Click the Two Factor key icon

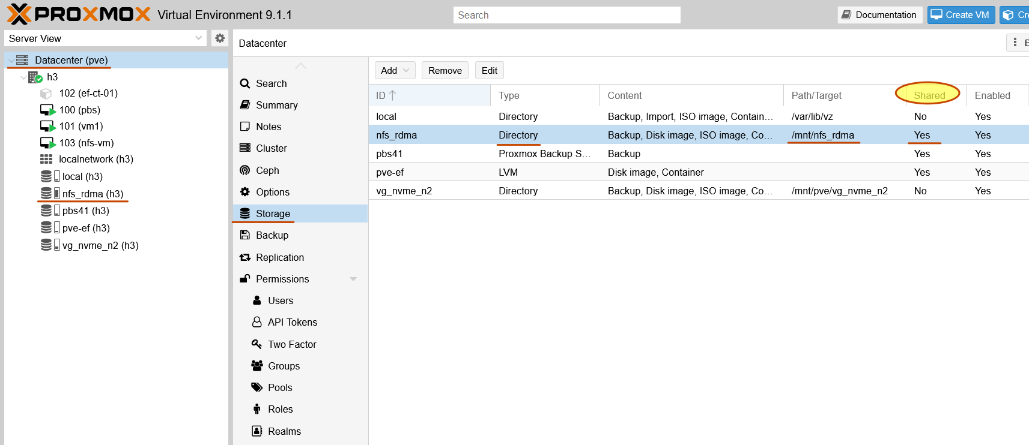(256, 344)
